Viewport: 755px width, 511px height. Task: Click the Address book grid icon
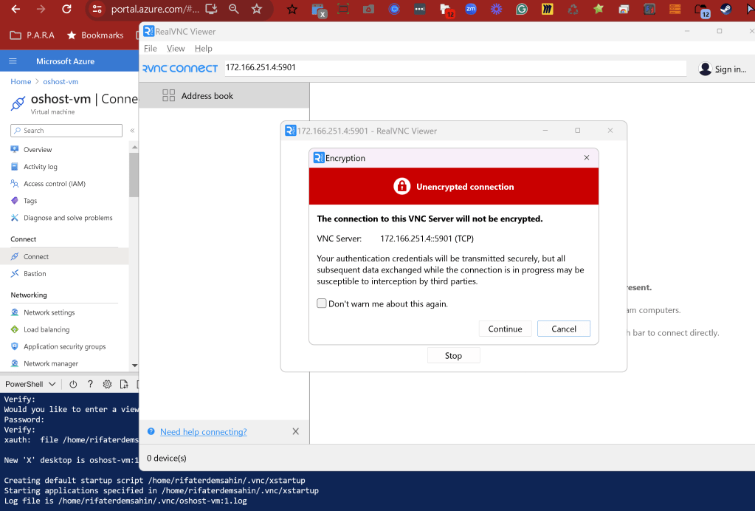point(168,95)
